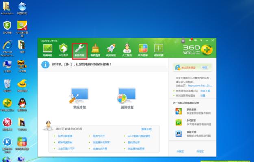This screenshot has width=254, height=162.
Task: Open the 360问答 green icon
Action: [178, 122]
